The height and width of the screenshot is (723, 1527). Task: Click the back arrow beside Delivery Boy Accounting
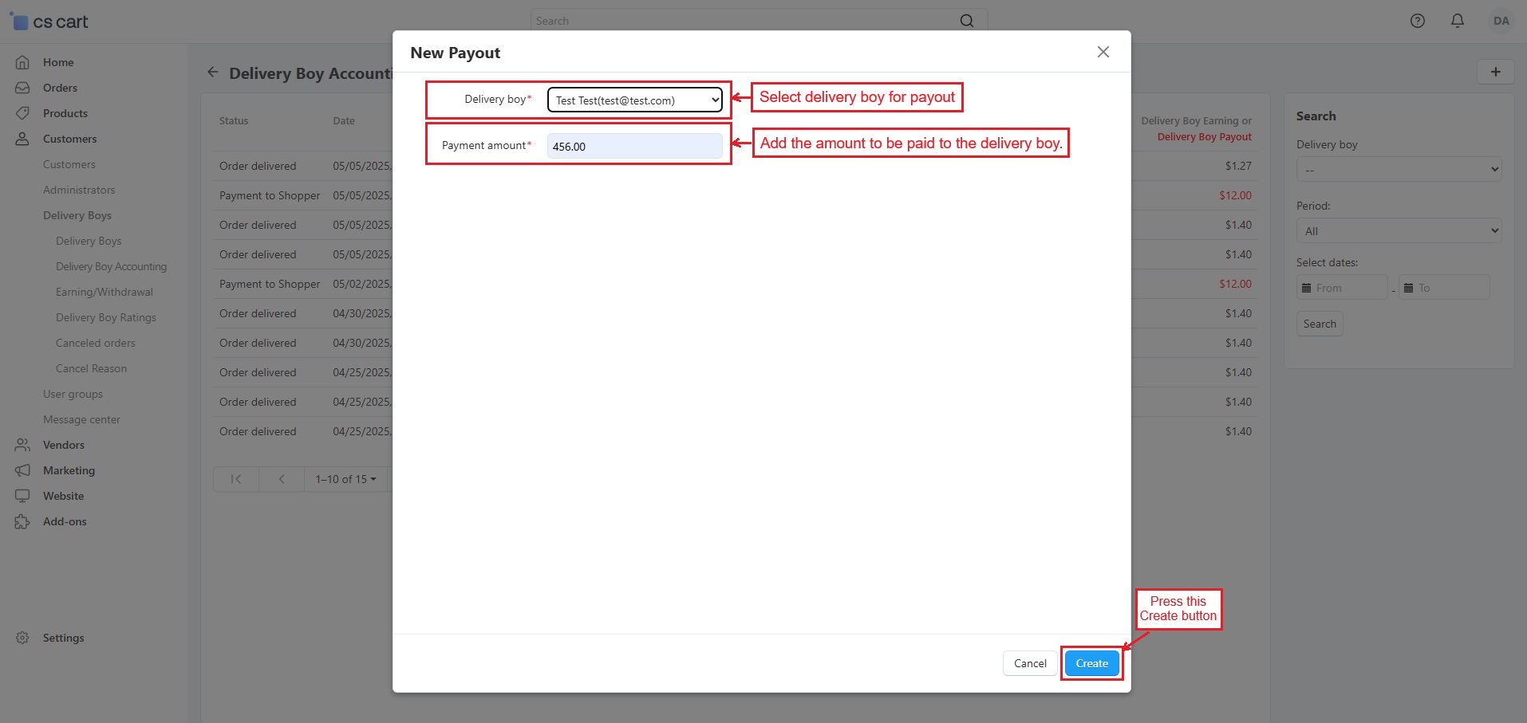point(213,73)
